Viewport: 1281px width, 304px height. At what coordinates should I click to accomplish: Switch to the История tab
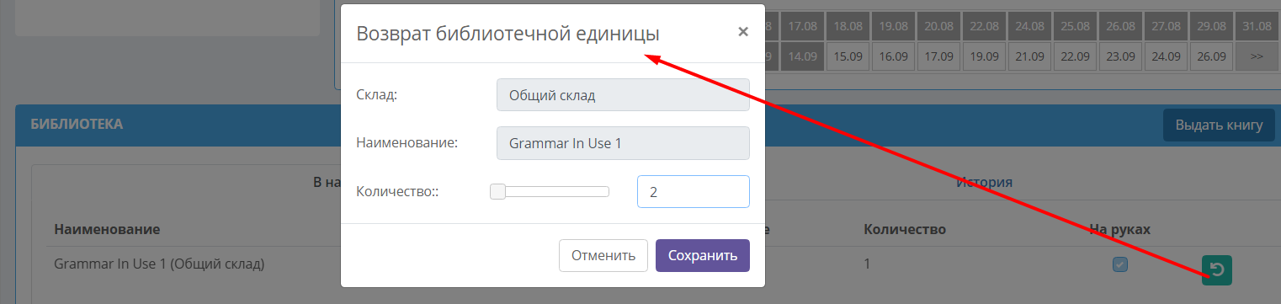pyautogui.click(x=984, y=181)
